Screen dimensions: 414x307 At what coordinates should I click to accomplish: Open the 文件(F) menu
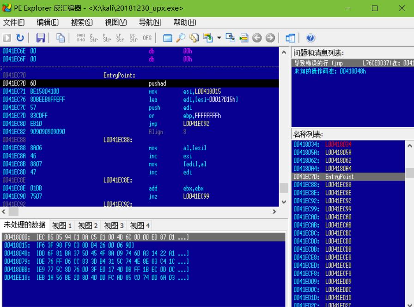click(14, 23)
